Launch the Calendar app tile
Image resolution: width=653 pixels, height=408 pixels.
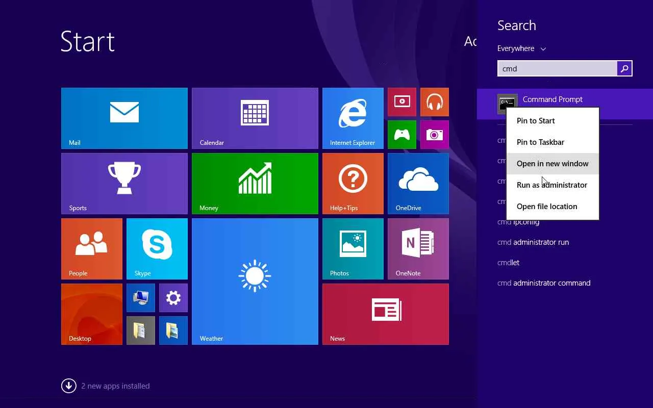(255, 118)
